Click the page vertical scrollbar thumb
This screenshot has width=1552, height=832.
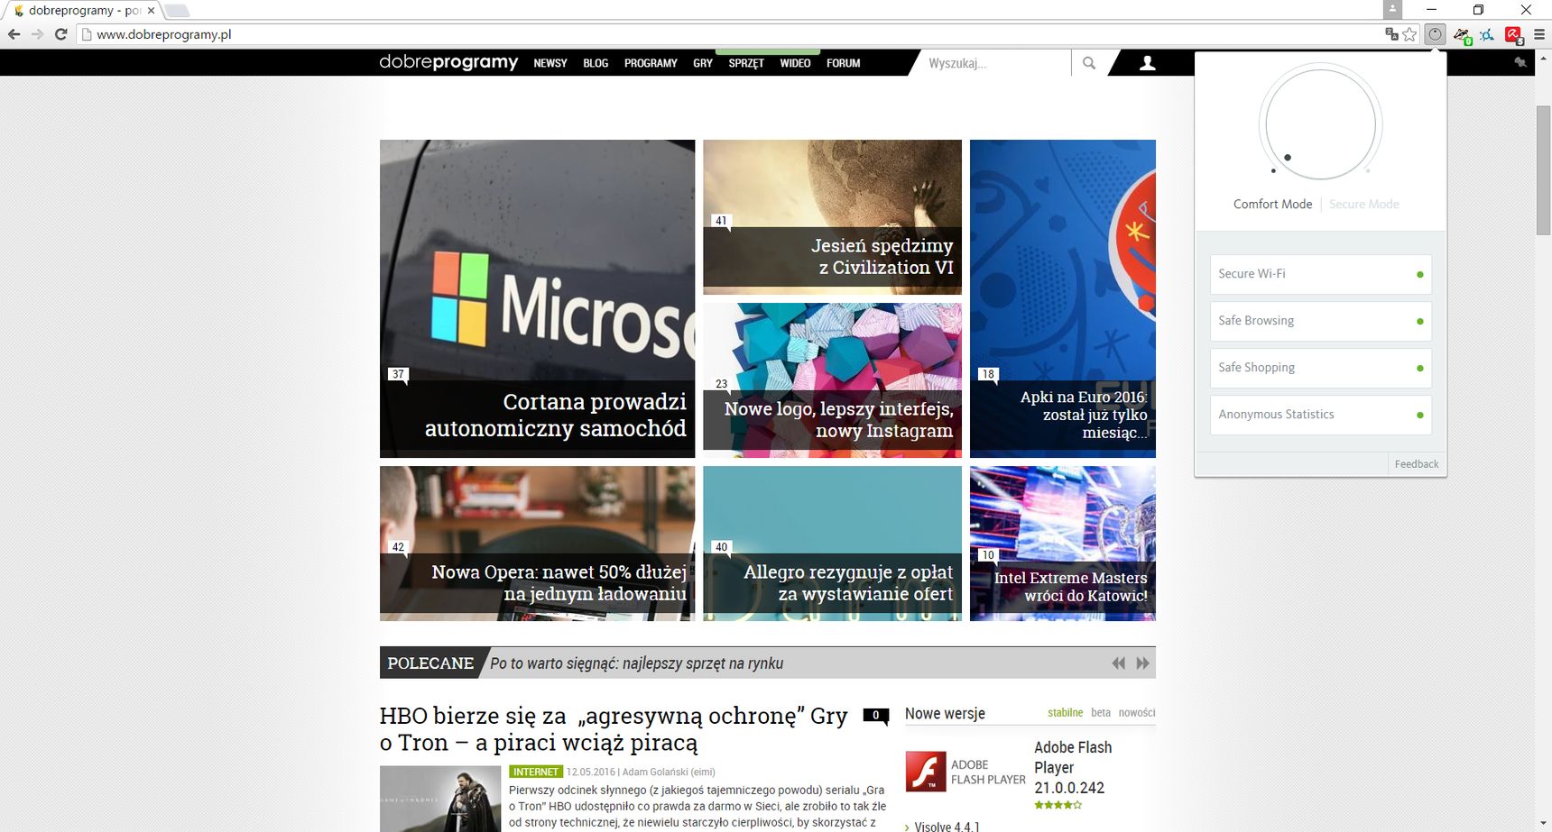1544,169
